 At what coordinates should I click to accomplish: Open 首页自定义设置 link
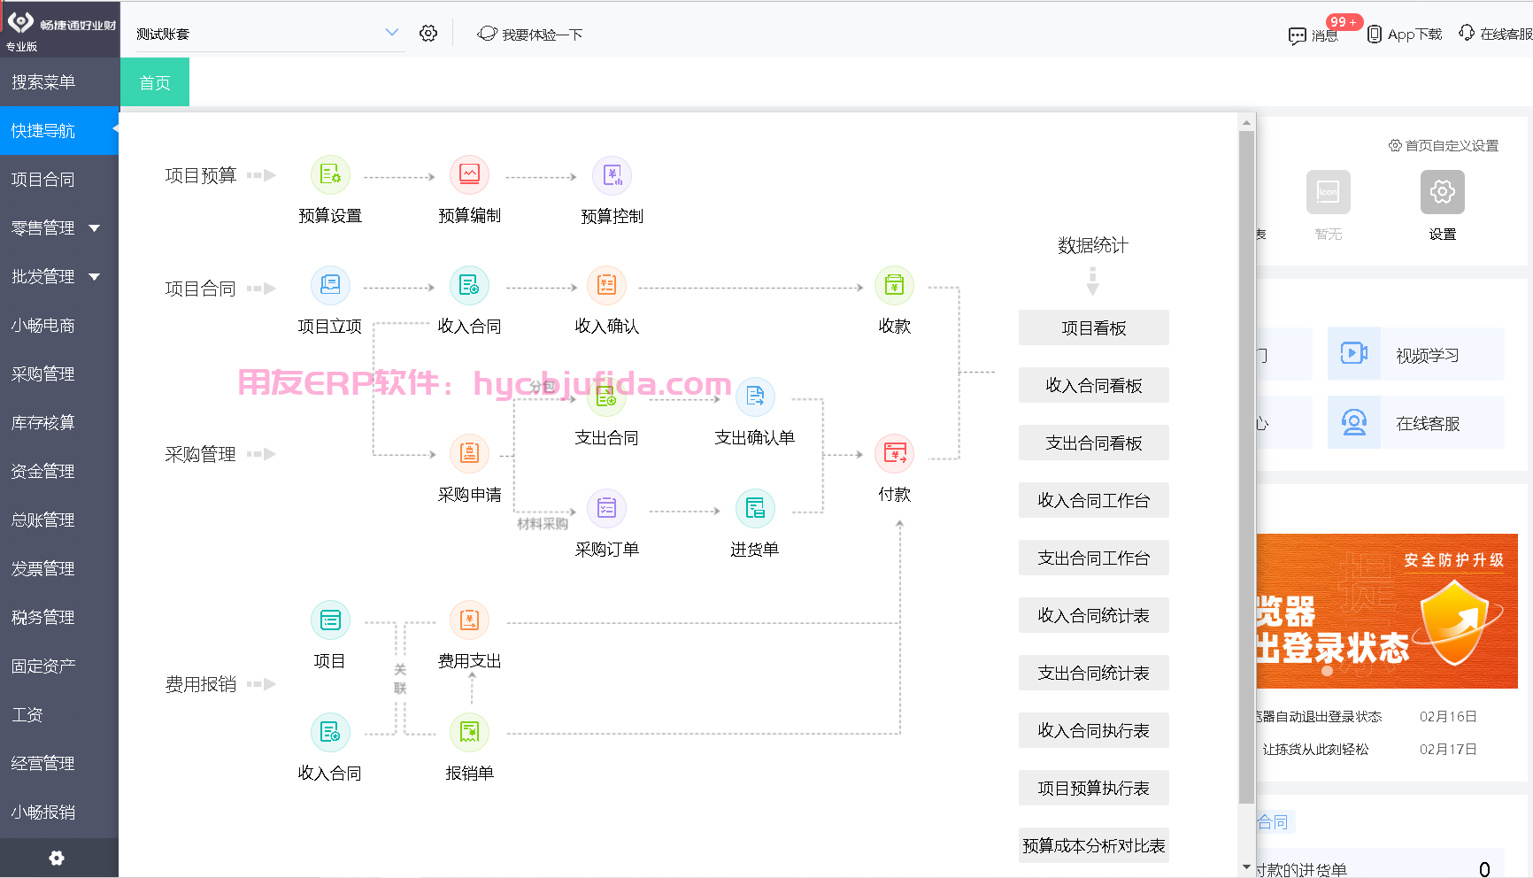[1444, 145]
